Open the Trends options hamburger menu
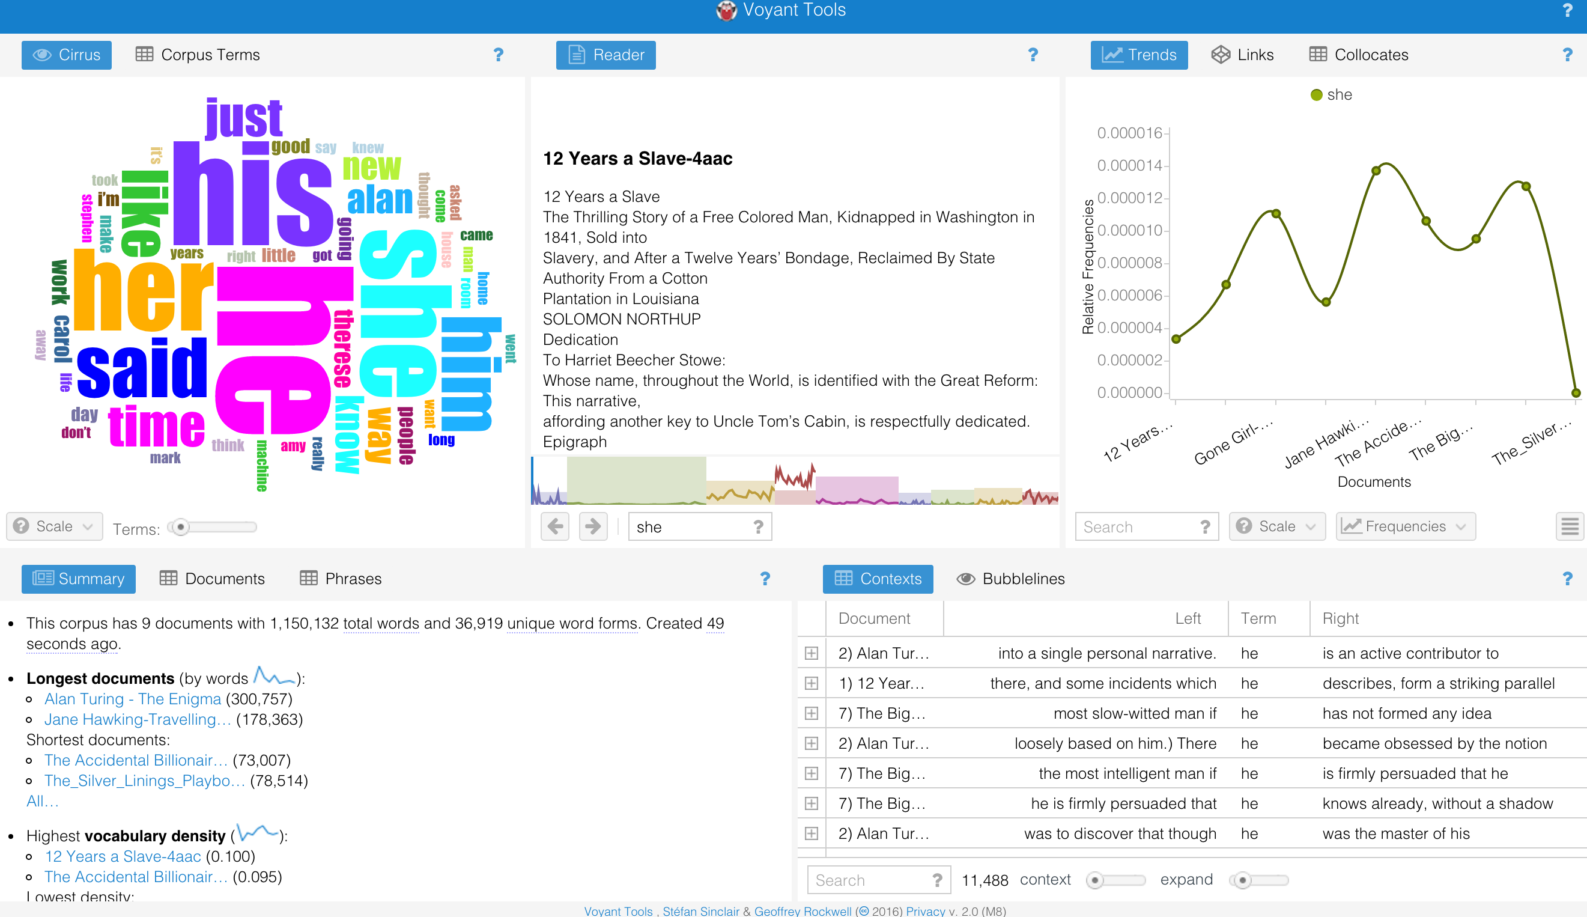Screen dimensions: 1587x917 coord(1570,526)
